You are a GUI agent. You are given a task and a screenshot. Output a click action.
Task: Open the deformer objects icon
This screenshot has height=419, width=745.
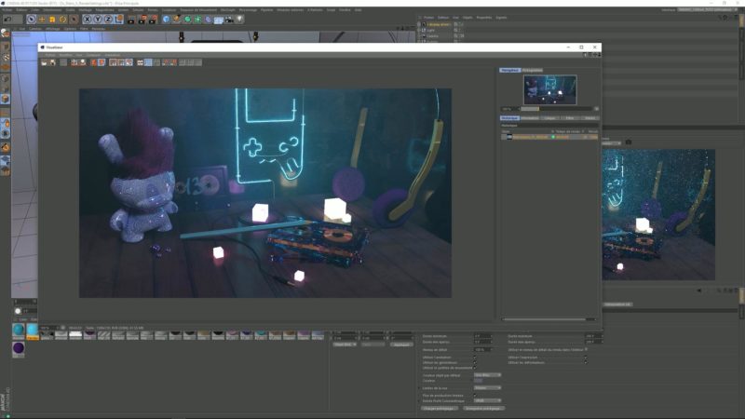point(208,20)
